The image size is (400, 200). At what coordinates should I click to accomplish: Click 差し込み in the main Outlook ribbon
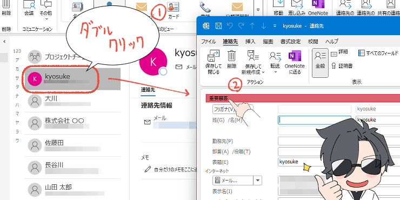(297, 8)
